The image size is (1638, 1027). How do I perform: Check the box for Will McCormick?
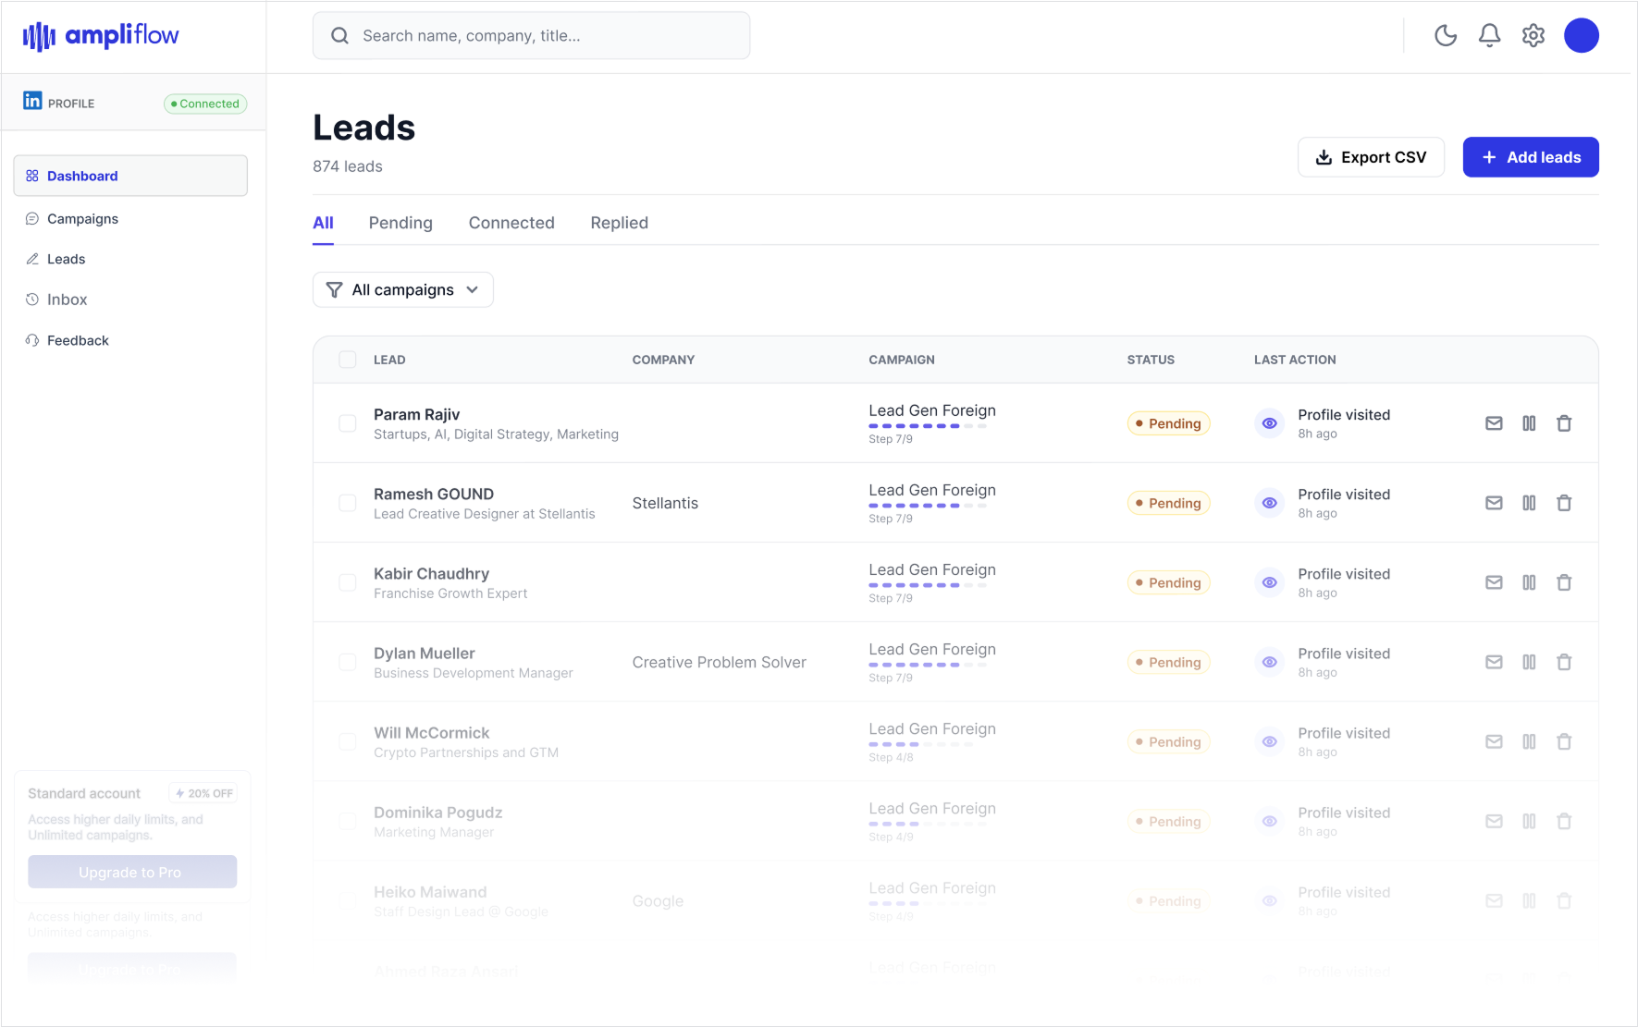click(x=348, y=741)
